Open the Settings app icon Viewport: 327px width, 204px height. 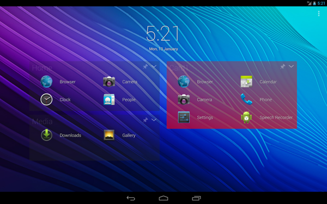click(184, 117)
